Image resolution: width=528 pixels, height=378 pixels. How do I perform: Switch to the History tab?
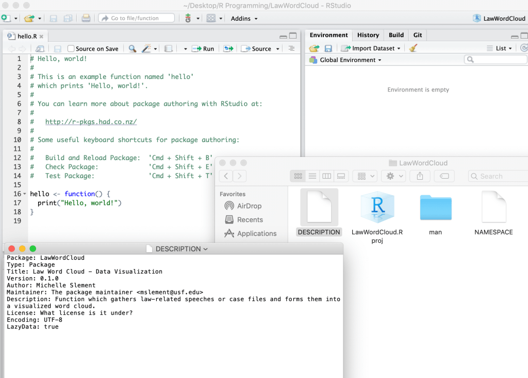[x=368, y=35]
